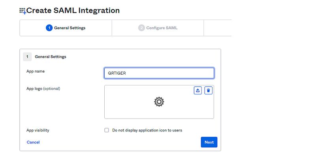Select the empty third wizard step tab
This screenshot has height=158, width=316.
coord(218,28)
